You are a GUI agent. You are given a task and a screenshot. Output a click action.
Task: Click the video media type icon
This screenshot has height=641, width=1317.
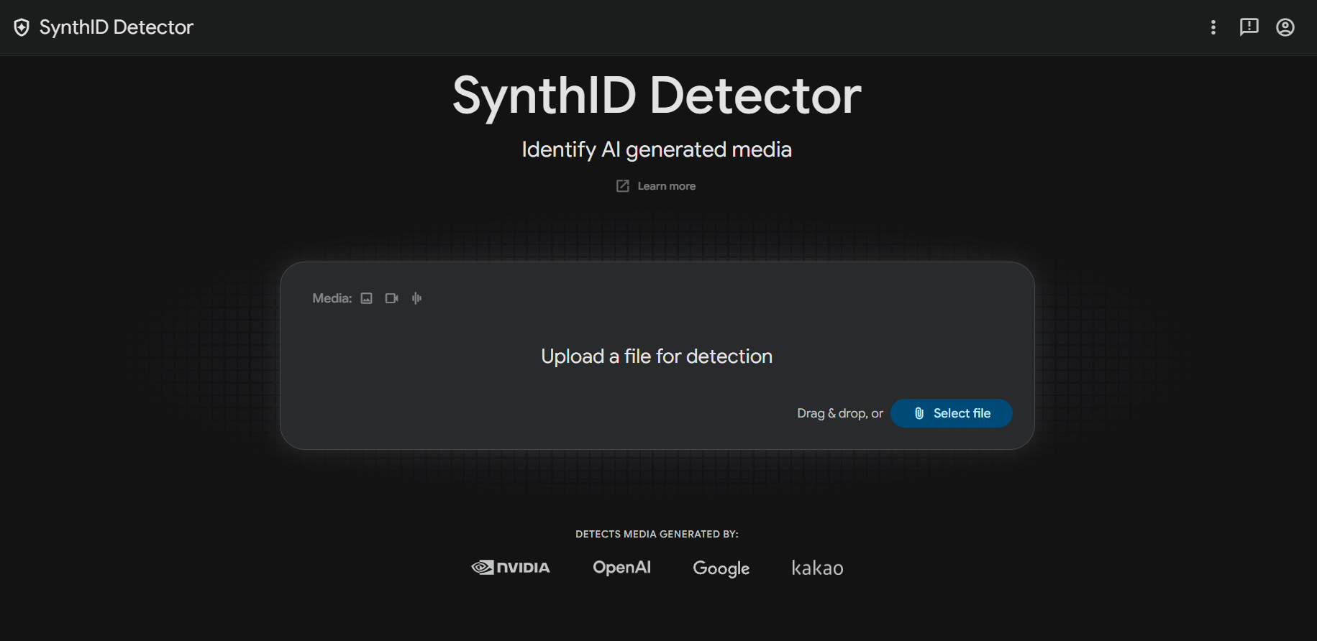click(x=391, y=298)
